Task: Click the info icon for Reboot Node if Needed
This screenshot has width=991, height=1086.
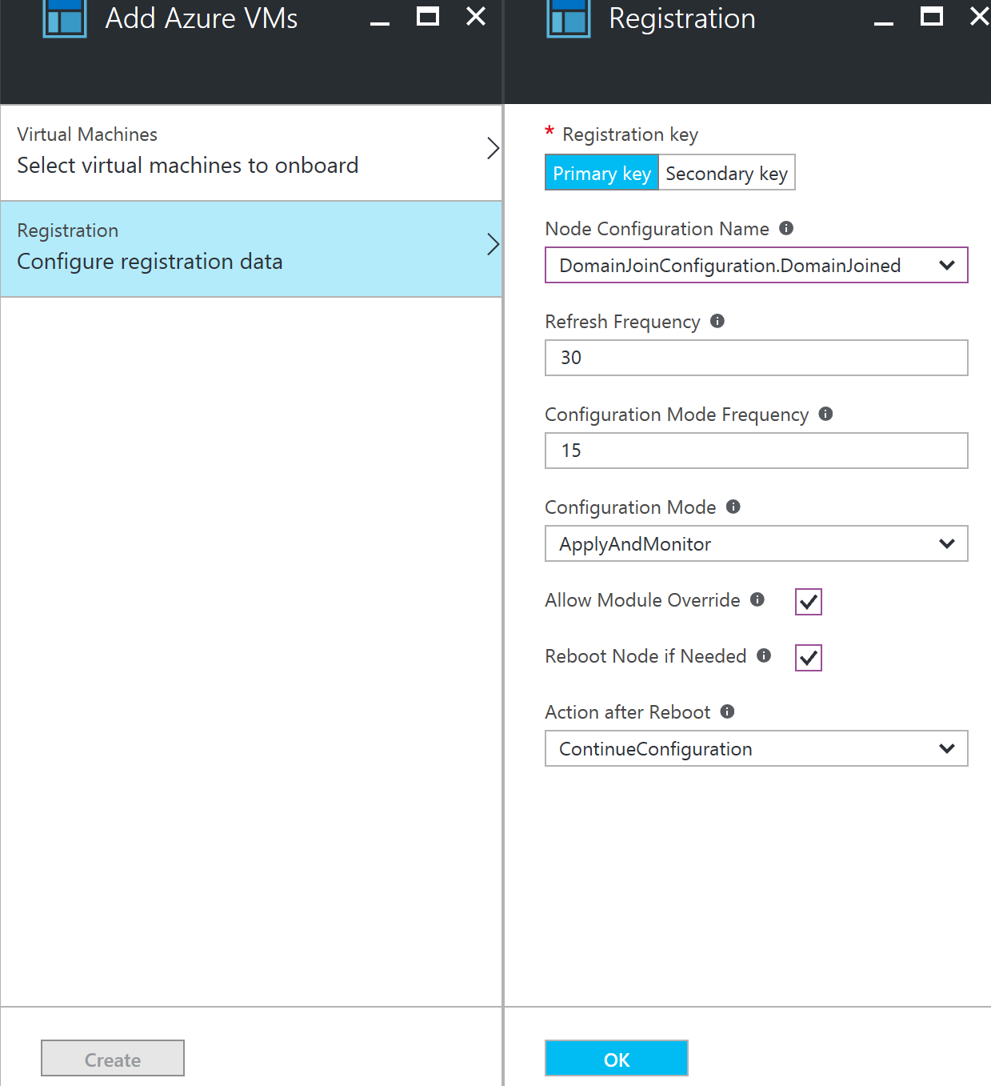Action: click(765, 656)
